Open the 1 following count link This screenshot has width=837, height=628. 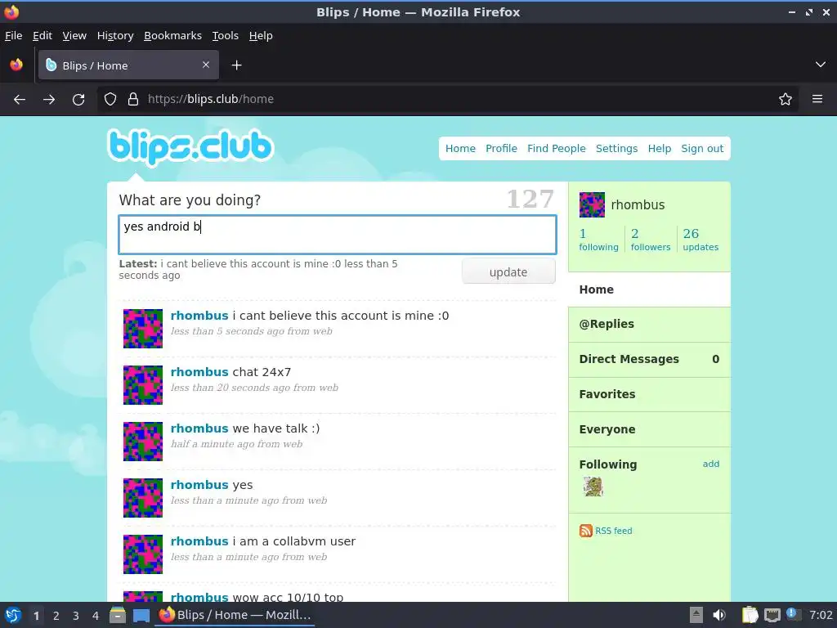coord(598,240)
